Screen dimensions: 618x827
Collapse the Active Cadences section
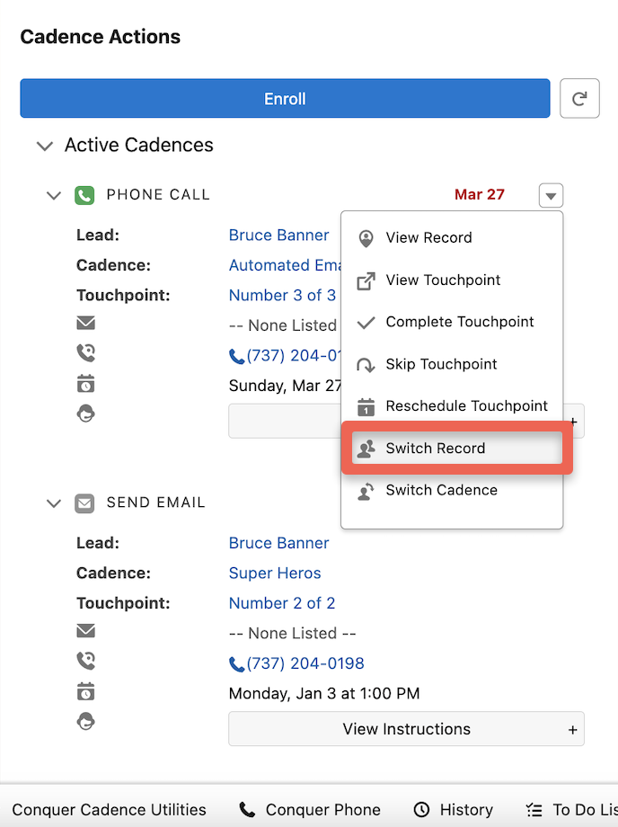click(x=44, y=146)
